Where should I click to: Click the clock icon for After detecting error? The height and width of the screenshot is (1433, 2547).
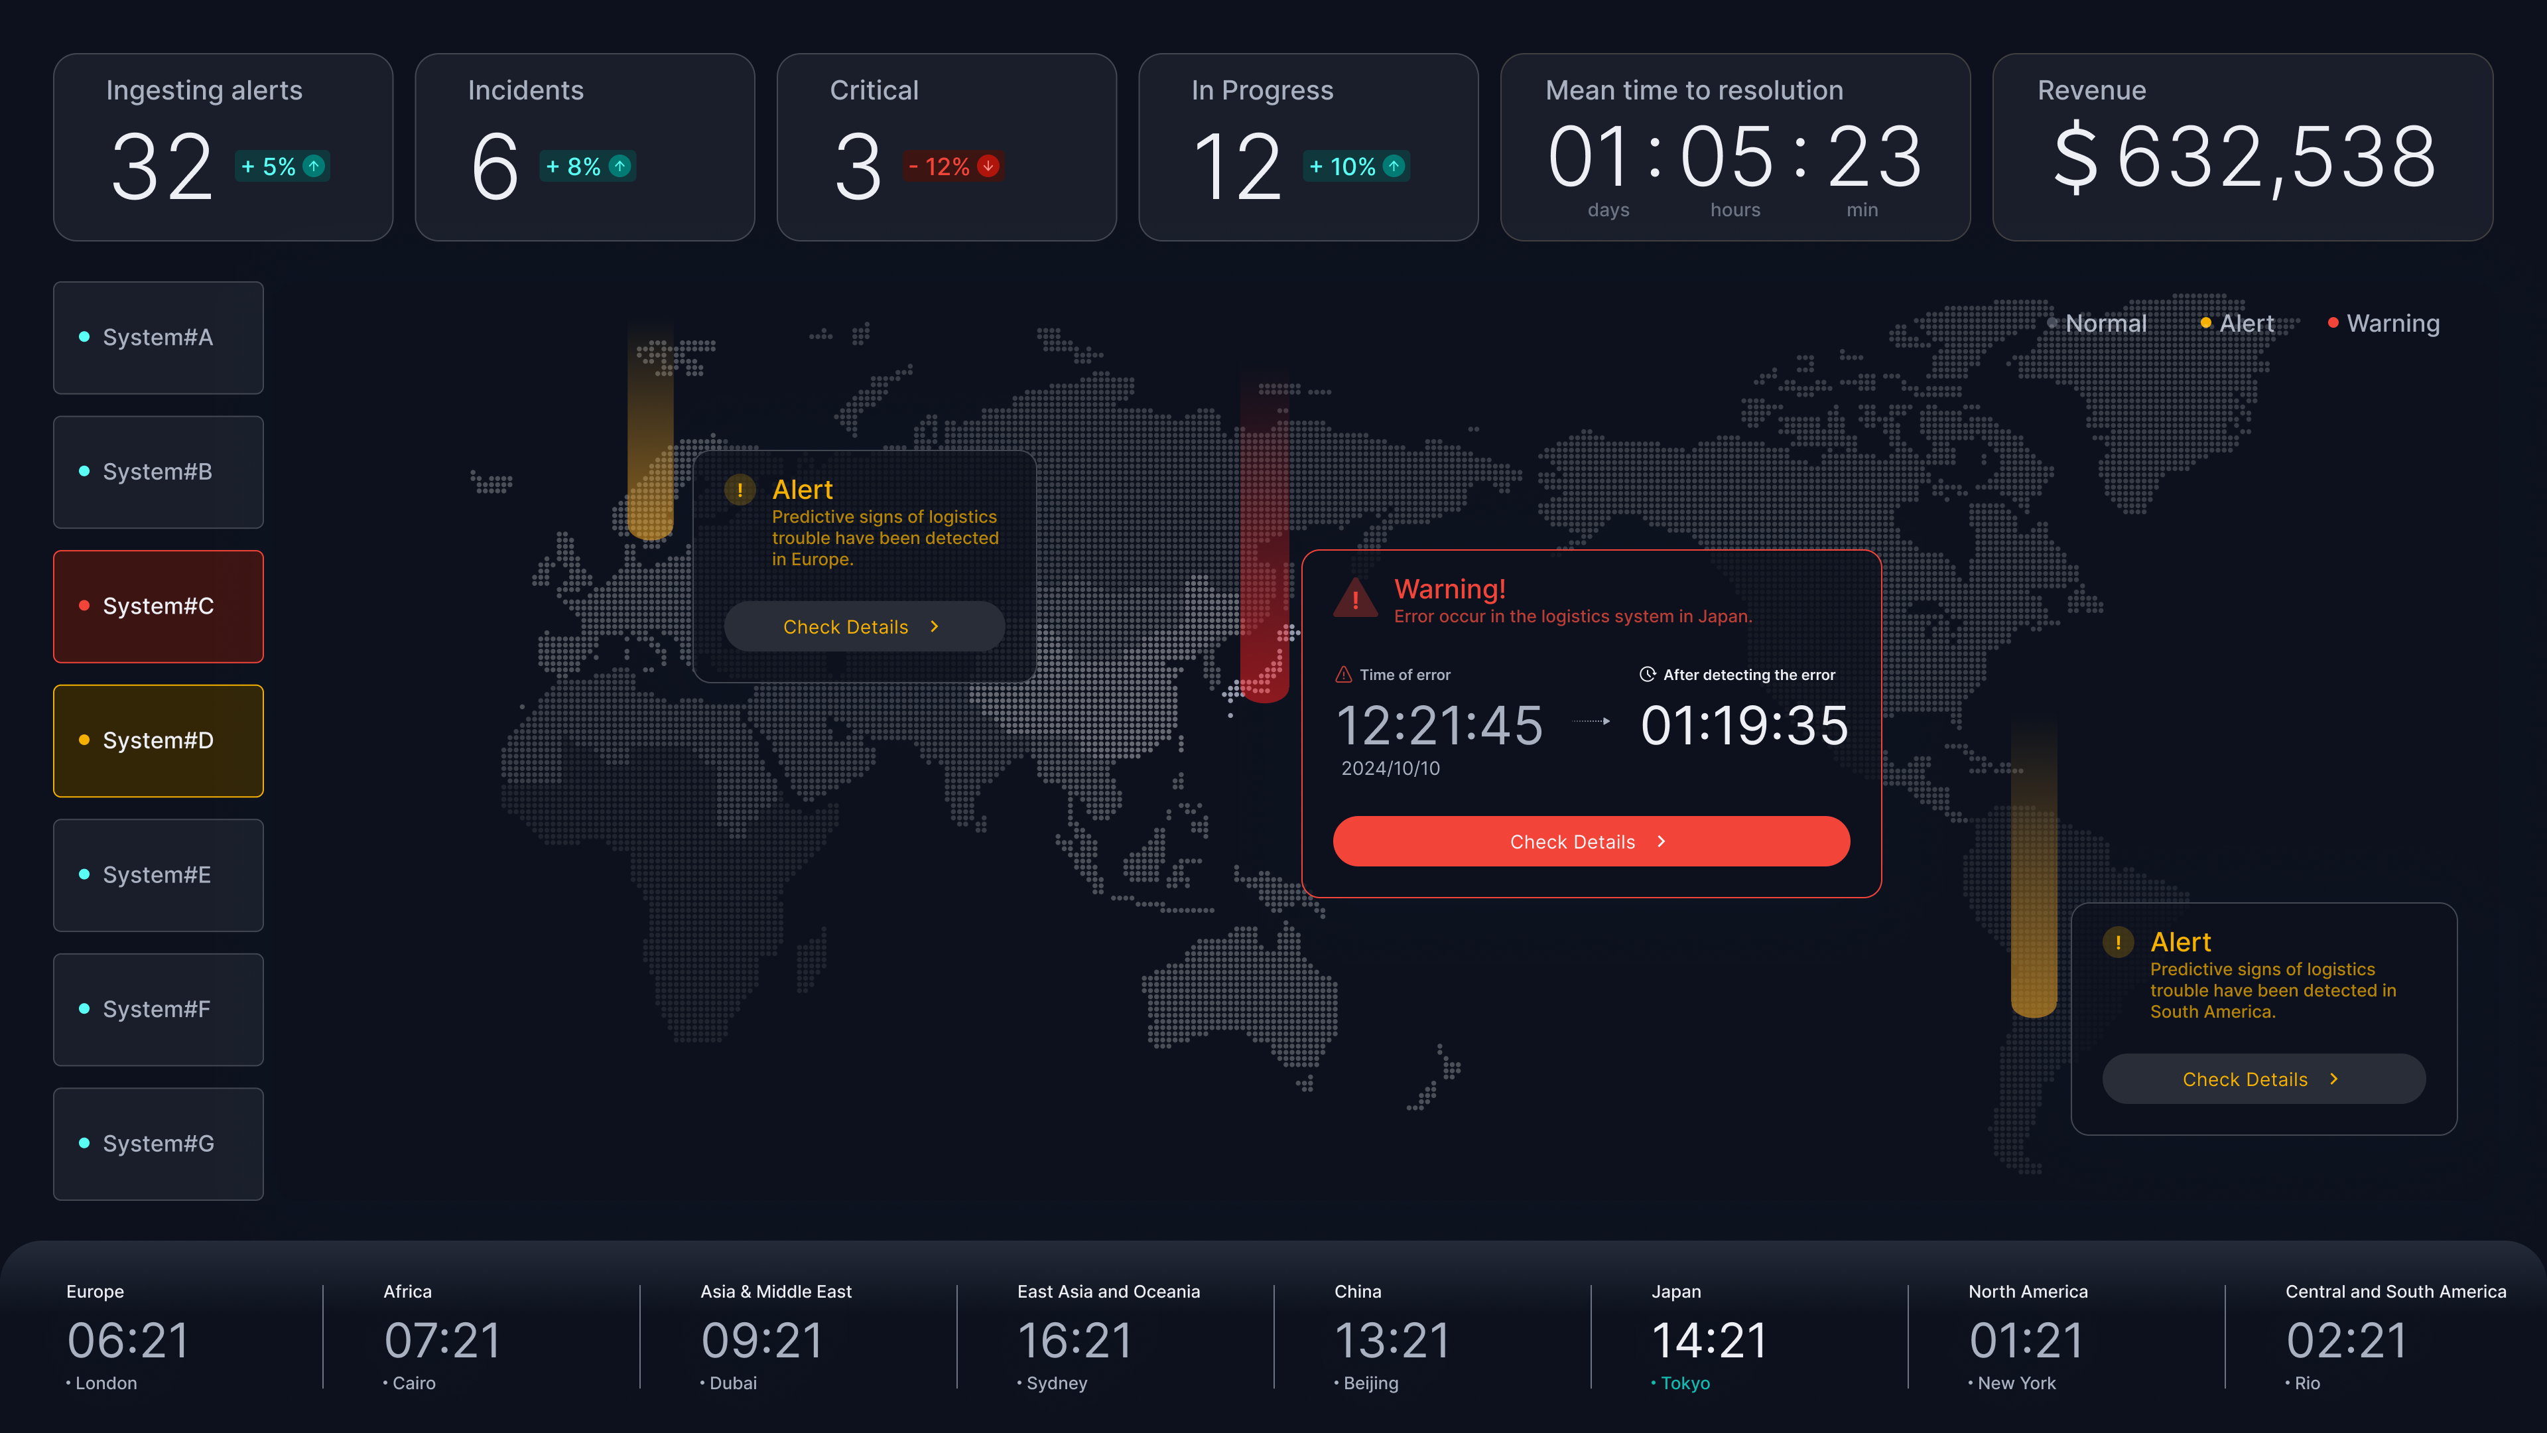tap(1647, 675)
